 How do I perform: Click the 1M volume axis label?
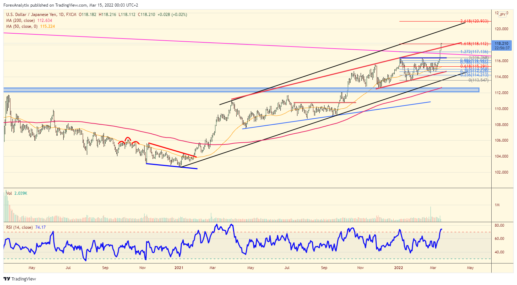point(497,205)
